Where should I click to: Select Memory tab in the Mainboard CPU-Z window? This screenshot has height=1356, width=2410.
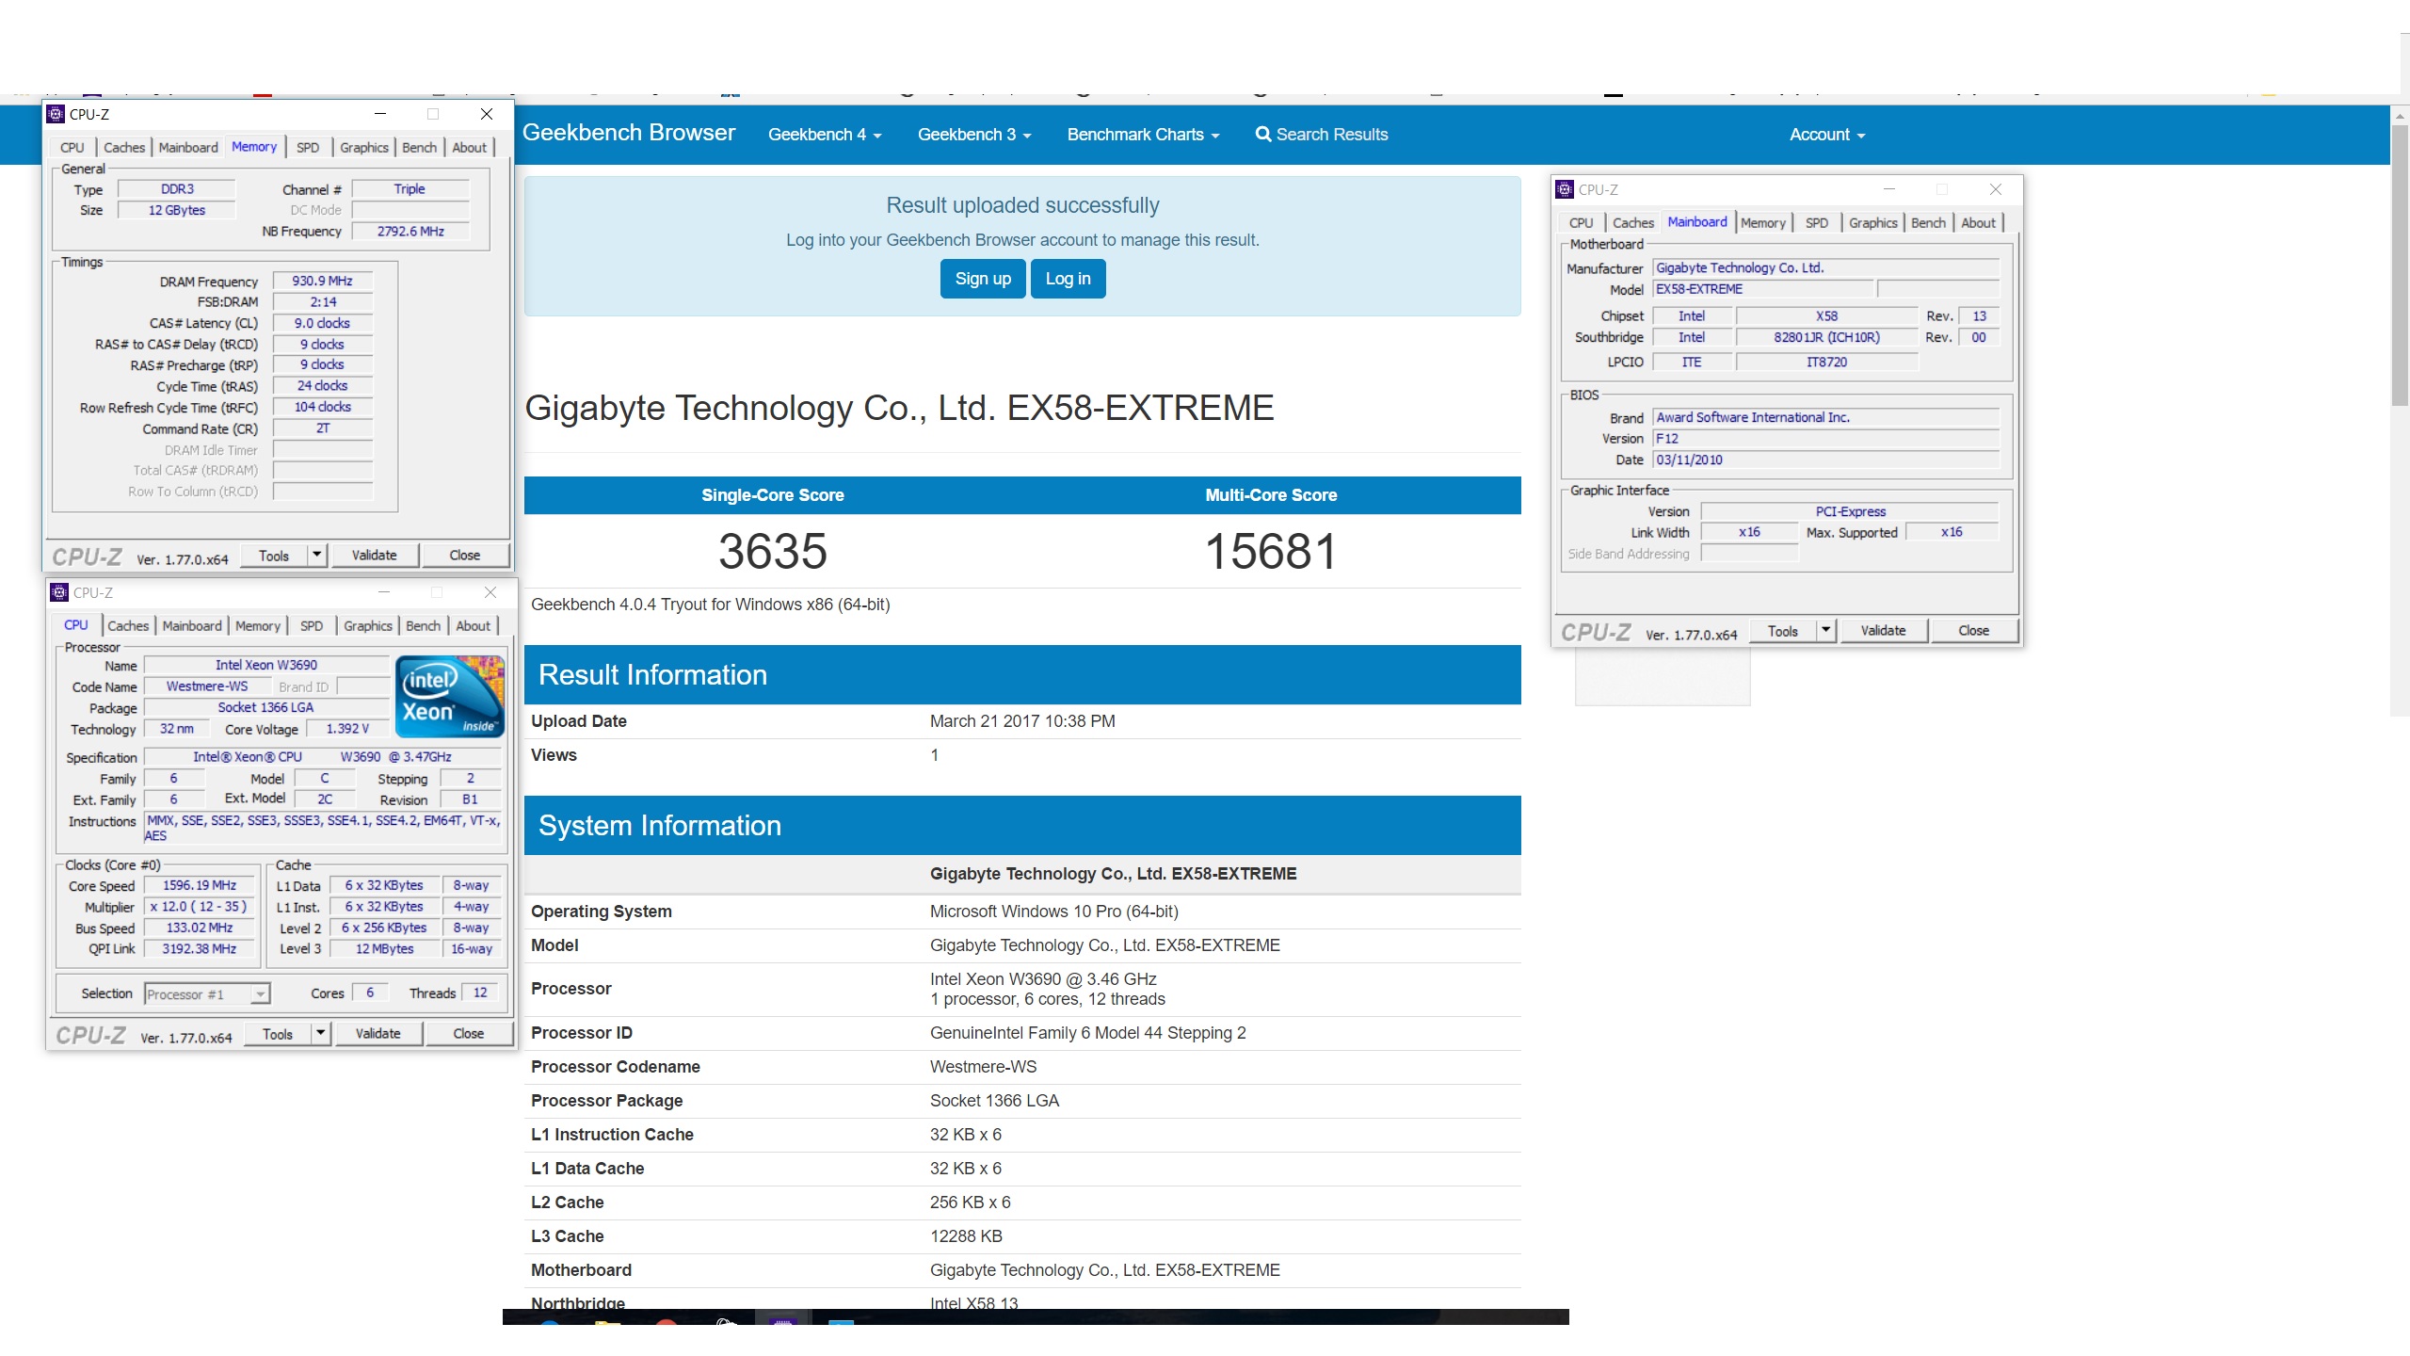[1763, 223]
